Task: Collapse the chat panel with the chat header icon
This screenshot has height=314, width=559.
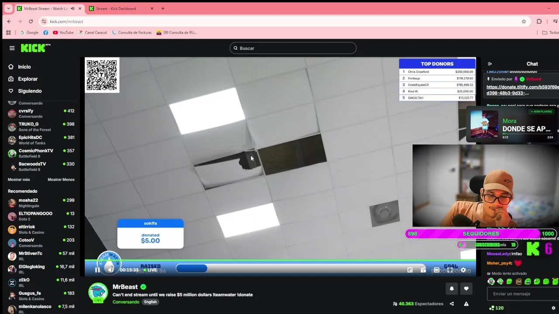Action: pyautogui.click(x=490, y=64)
